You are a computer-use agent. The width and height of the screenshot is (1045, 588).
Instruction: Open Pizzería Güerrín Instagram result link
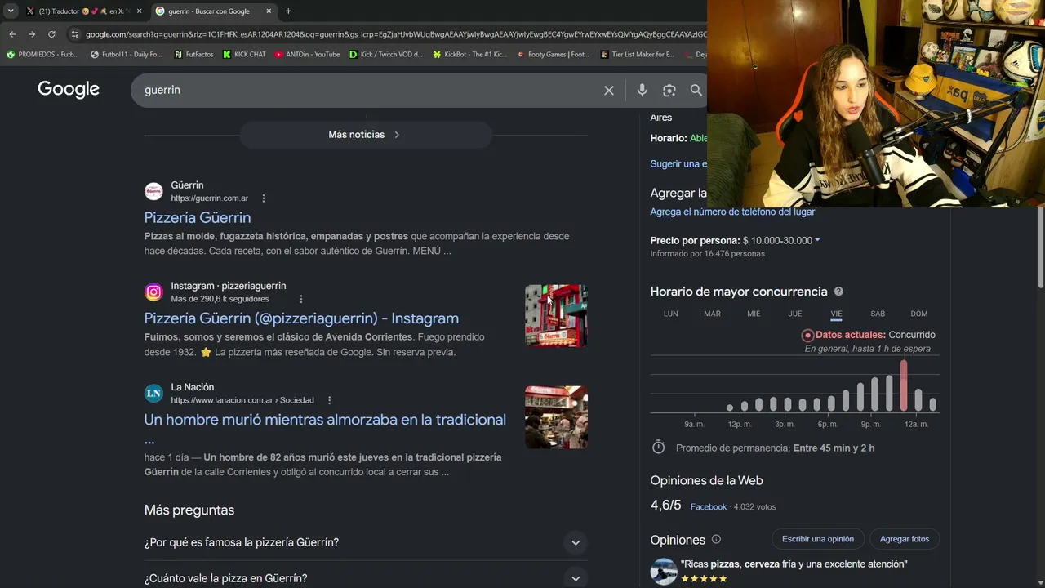click(301, 318)
